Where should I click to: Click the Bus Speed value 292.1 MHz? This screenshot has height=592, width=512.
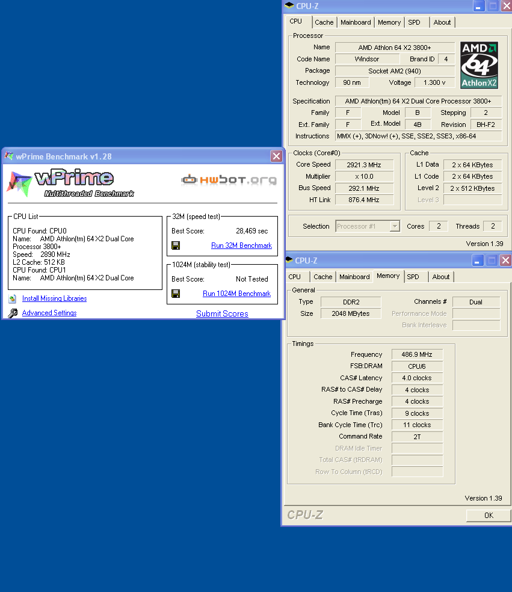tap(364, 188)
